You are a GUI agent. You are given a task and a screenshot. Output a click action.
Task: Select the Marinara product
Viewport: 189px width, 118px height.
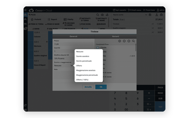tap(38, 45)
